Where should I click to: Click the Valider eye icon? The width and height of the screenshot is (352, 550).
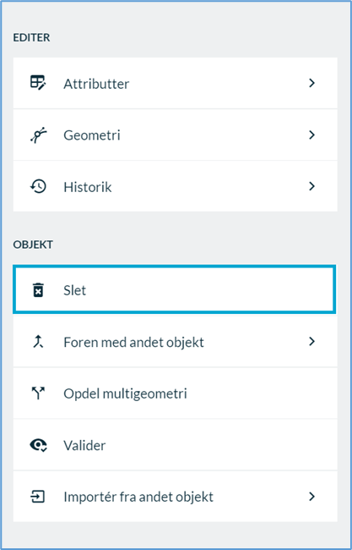pos(38,445)
